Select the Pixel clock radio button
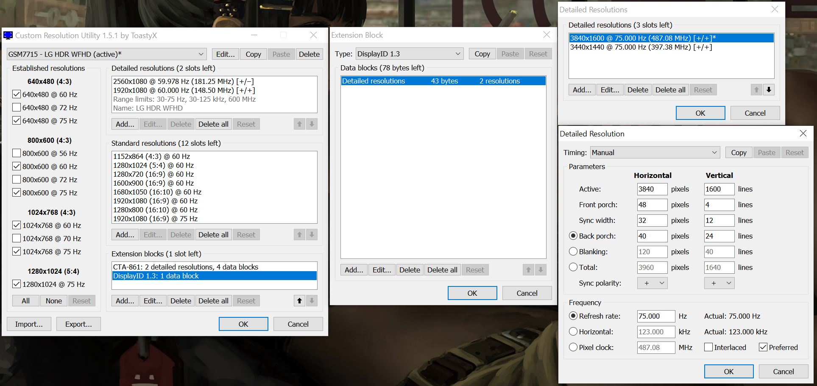Image resolution: width=817 pixels, height=386 pixels. click(x=573, y=347)
